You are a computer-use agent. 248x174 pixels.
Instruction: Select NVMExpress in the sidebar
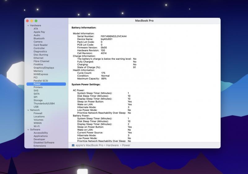pos(41,74)
